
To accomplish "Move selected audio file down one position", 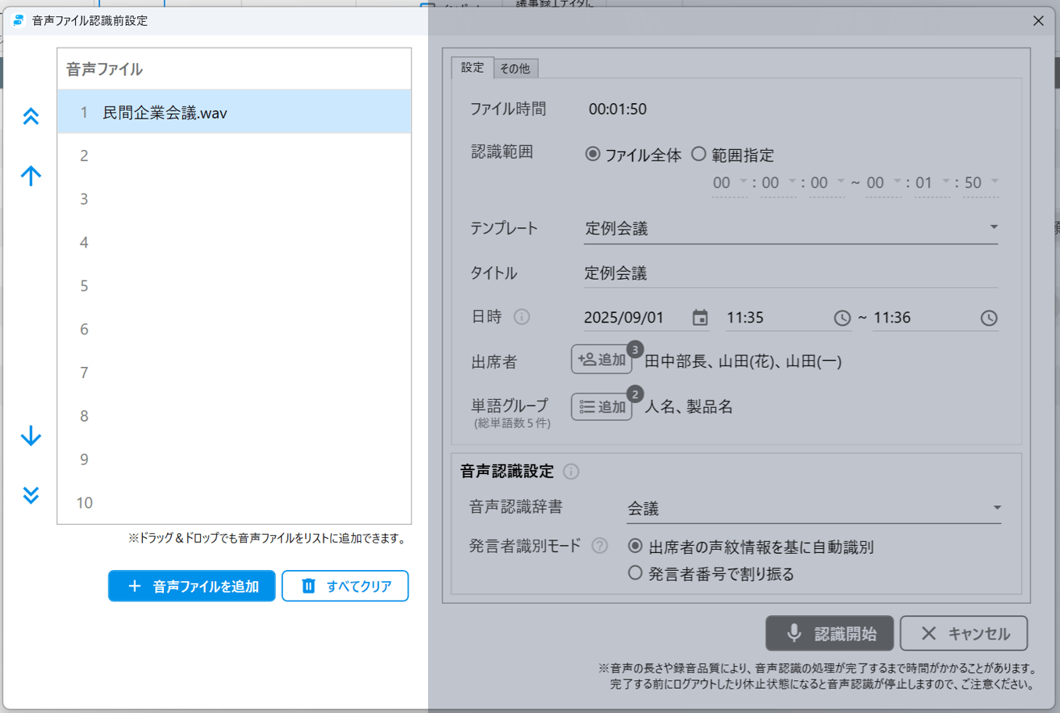I will pos(30,436).
